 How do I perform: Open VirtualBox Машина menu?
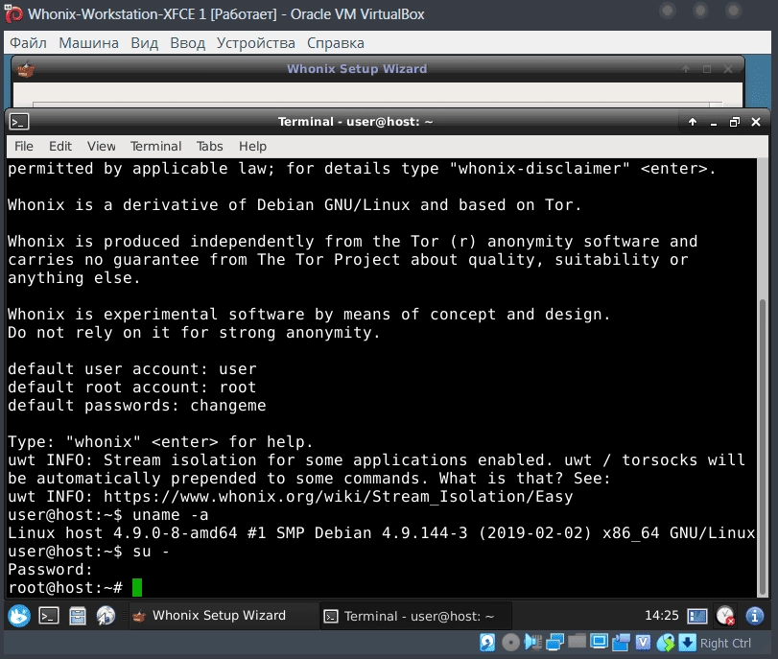[x=89, y=43]
